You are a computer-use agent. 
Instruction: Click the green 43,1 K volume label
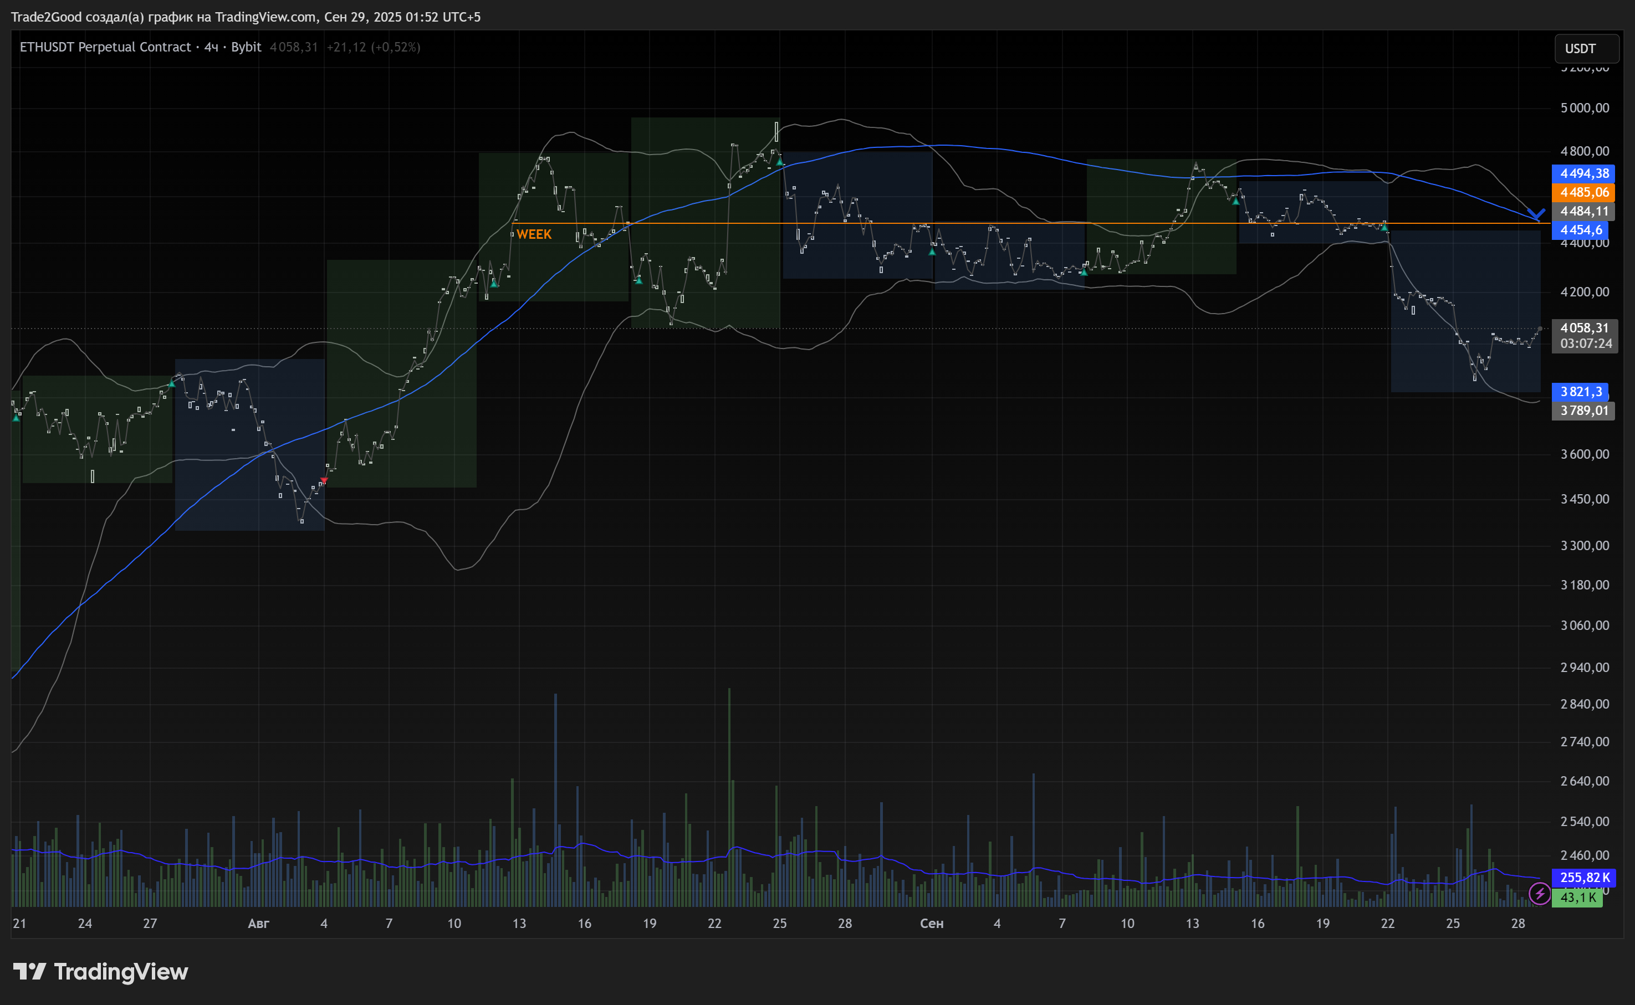click(x=1577, y=898)
